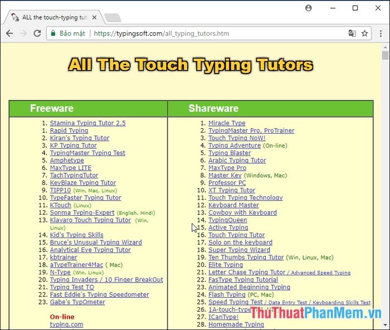Open Cowboy with Keyboard link
The height and width of the screenshot is (330, 390).
pos(242,212)
